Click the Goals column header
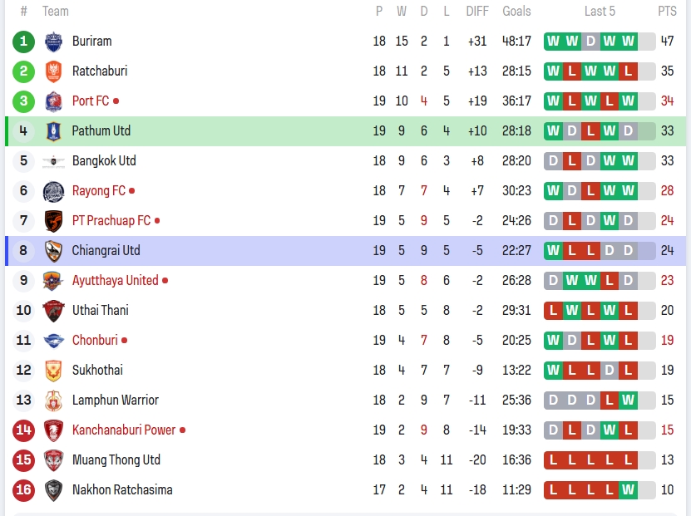Screen dimensions: 691x516 (x=516, y=11)
